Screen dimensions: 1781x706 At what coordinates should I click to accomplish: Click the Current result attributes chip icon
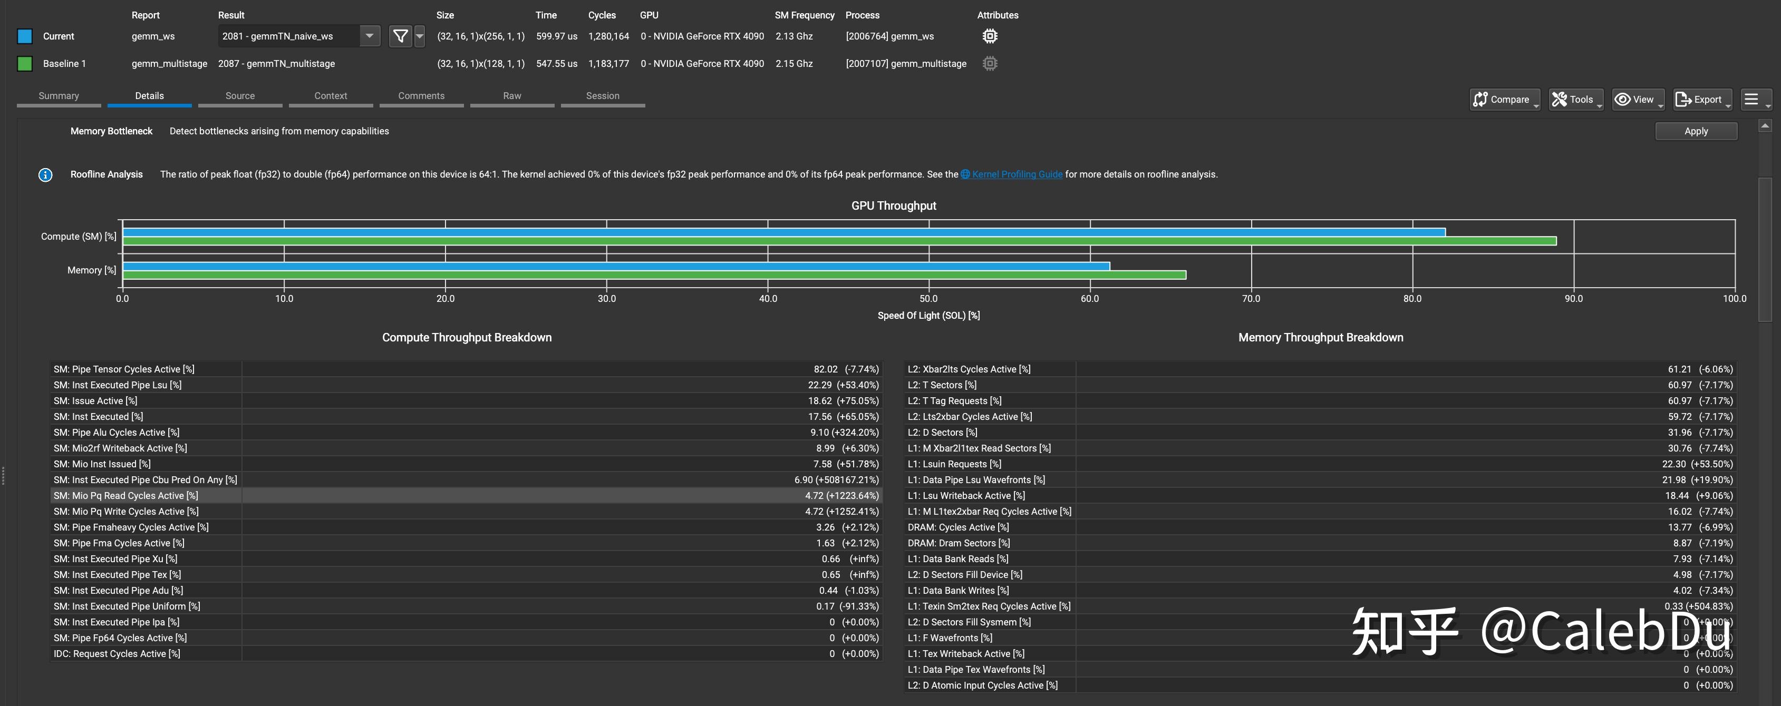990,36
